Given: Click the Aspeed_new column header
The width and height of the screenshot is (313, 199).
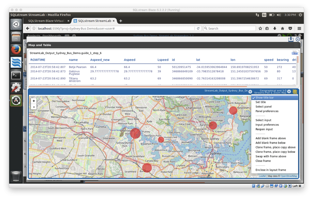Looking at the screenshot, I should click(100, 60).
